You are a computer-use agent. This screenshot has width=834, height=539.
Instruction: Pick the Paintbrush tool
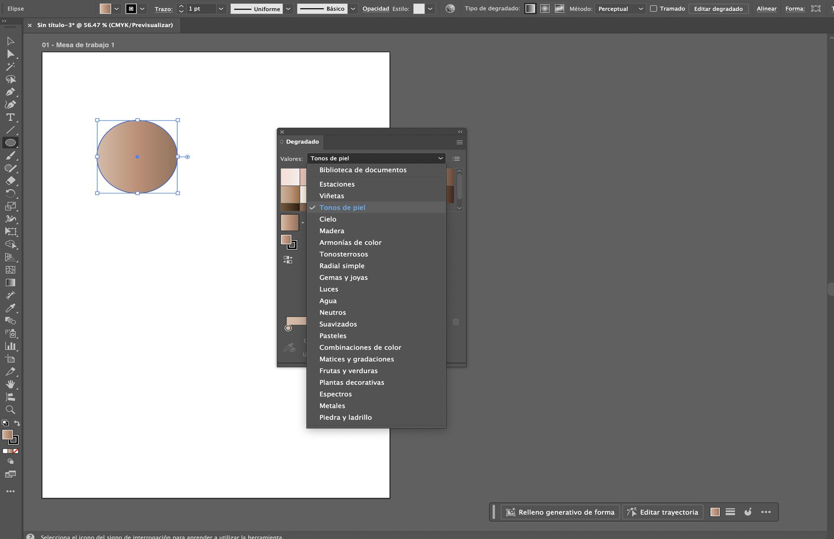(x=10, y=155)
